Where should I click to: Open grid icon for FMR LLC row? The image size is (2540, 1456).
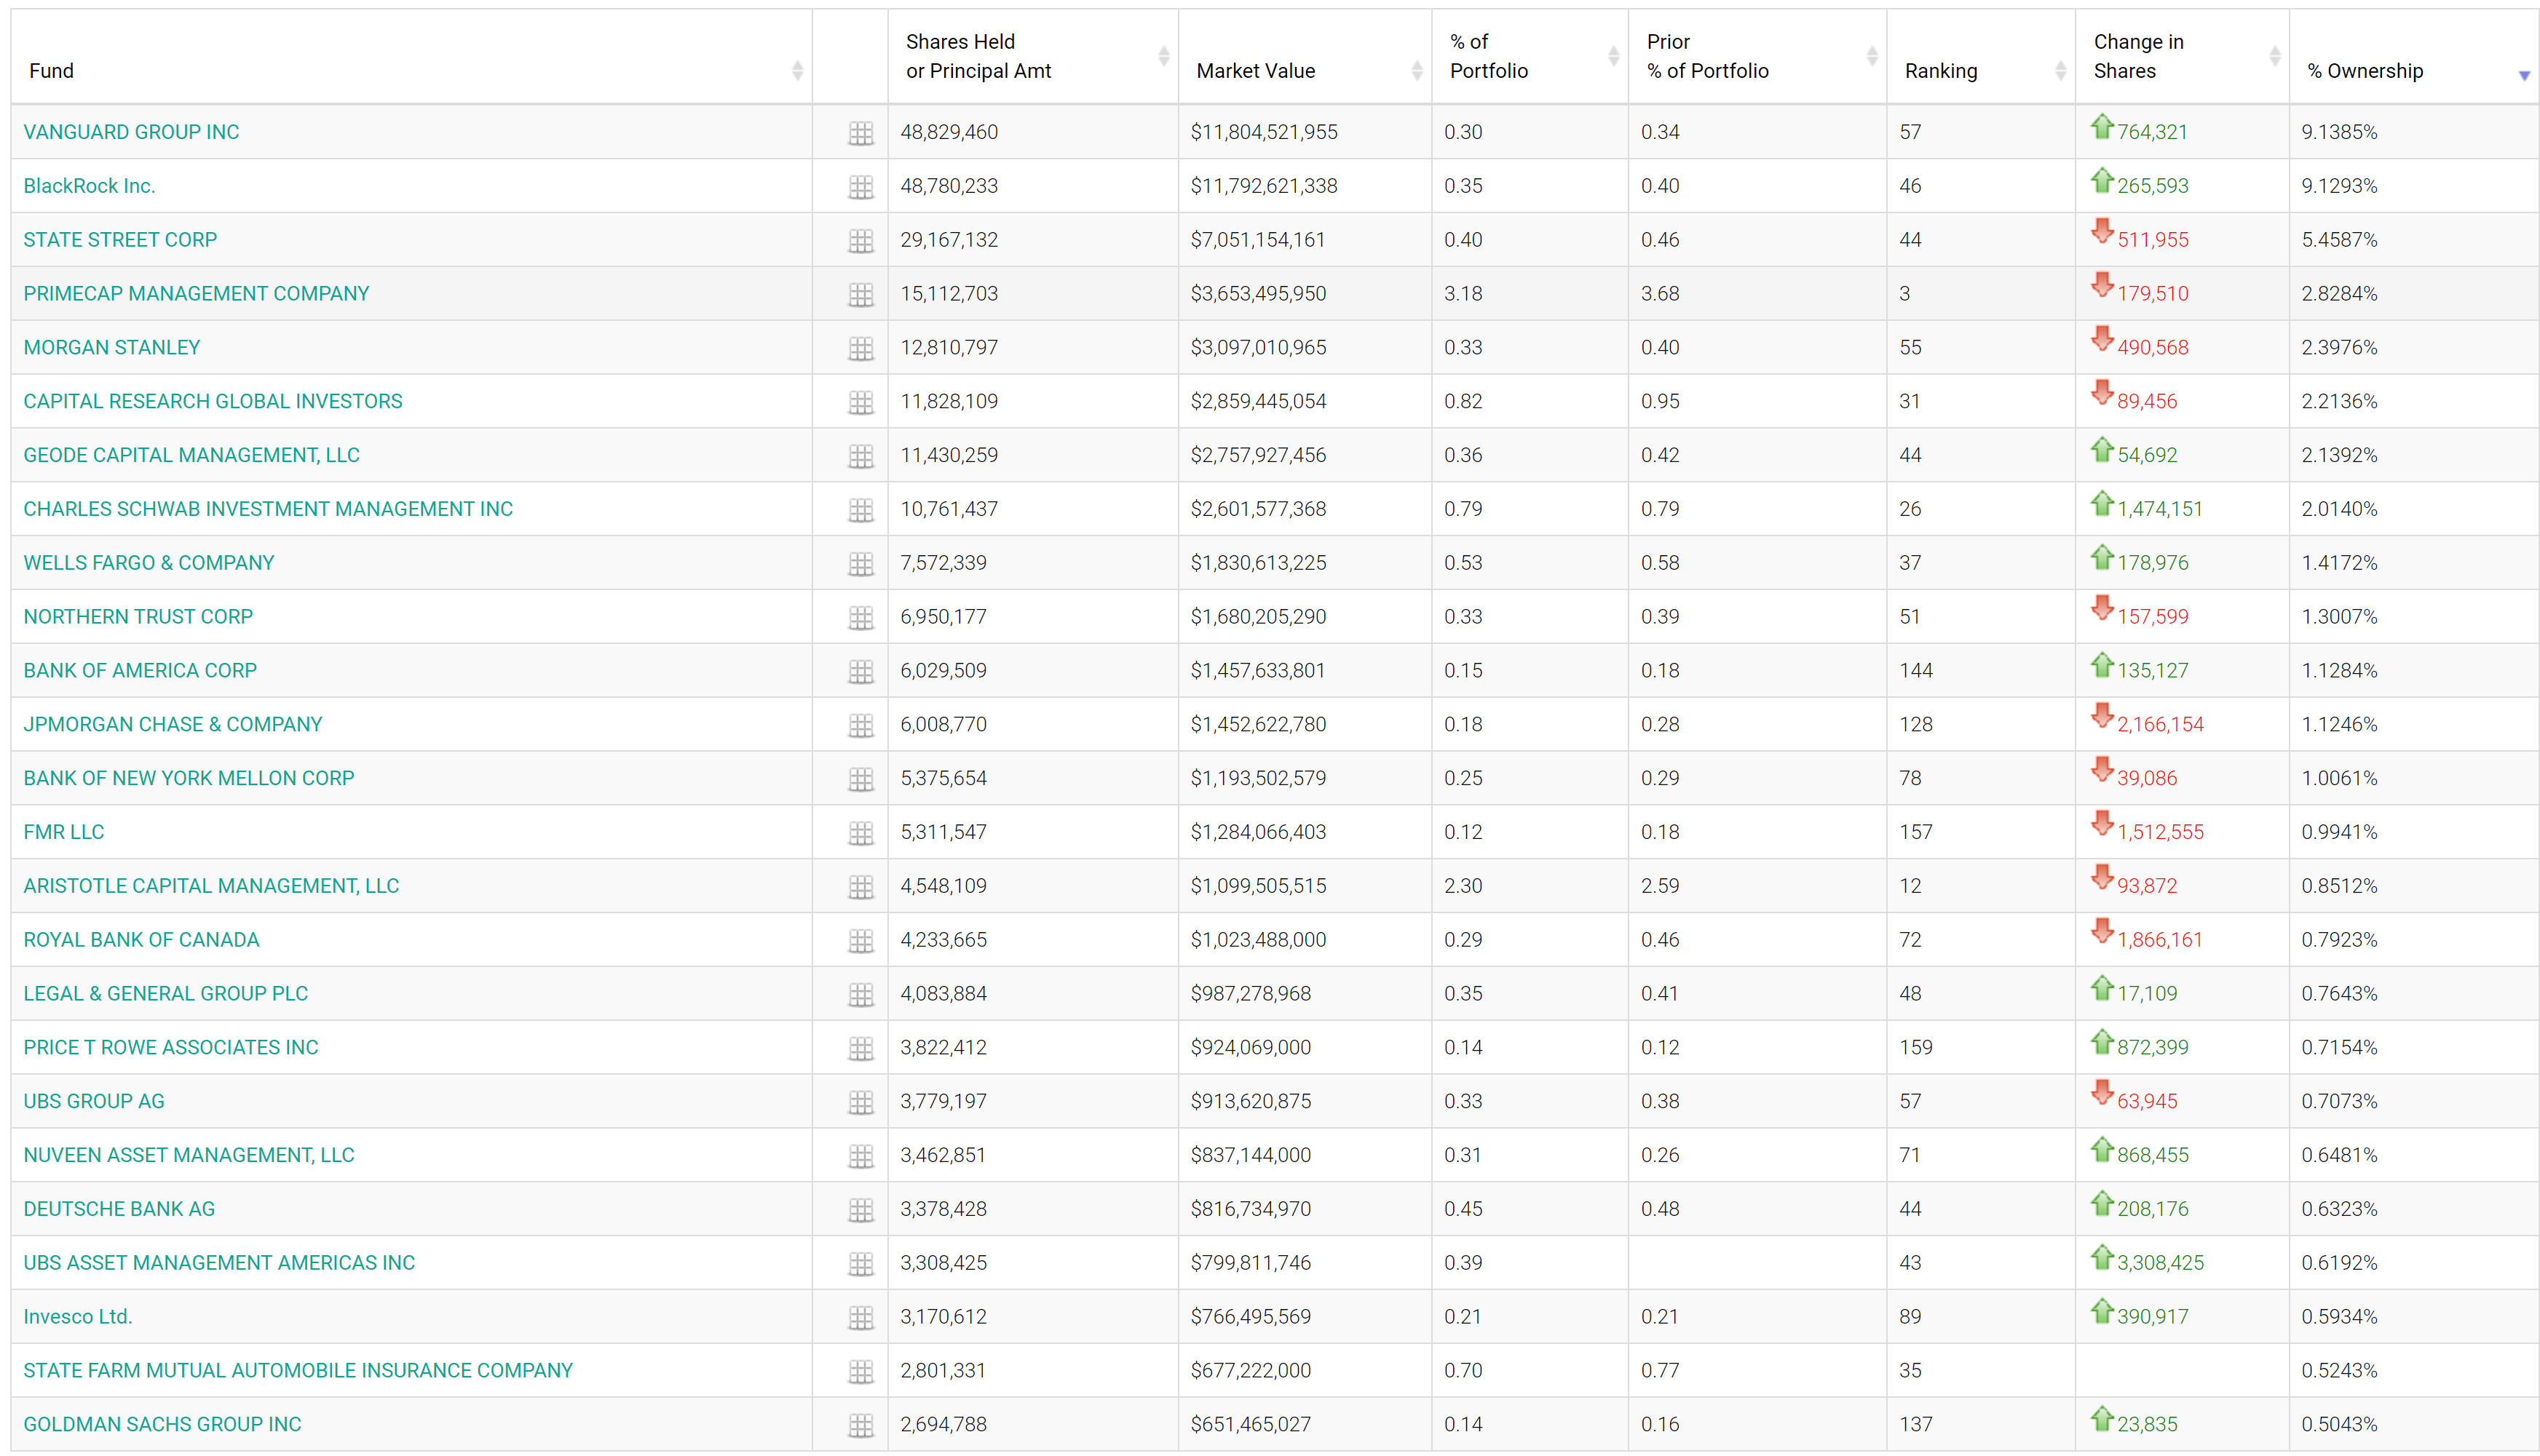[860, 833]
